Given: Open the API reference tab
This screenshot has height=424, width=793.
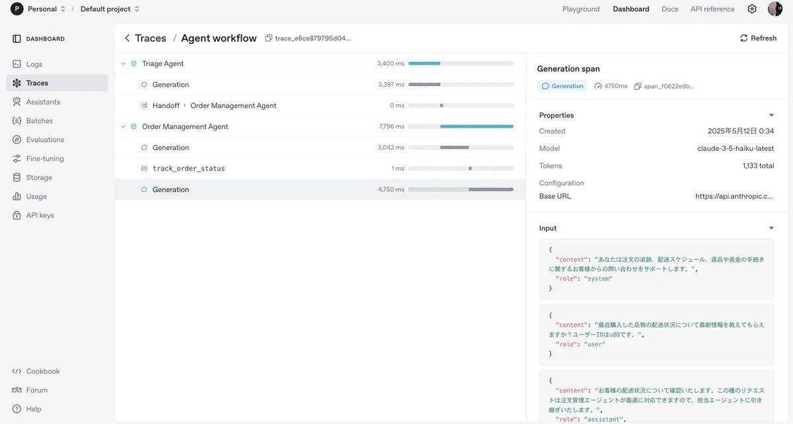Looking at the screenshot, I should click(x=712, y=9).
